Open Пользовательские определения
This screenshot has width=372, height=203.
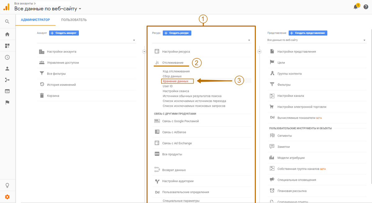tap(185, 192)
